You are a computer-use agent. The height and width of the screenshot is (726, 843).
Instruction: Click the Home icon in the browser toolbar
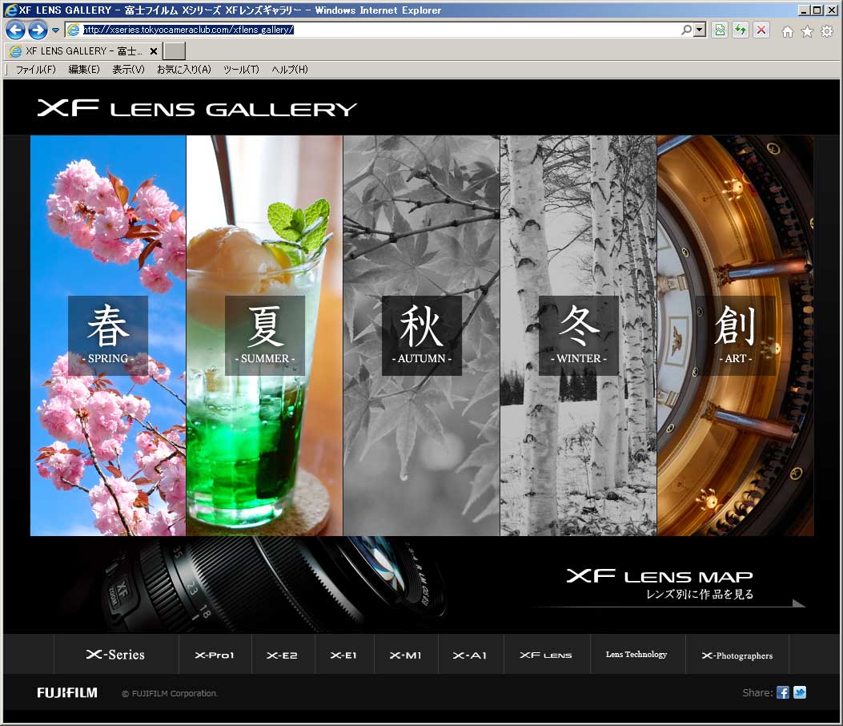pos(788,30)
